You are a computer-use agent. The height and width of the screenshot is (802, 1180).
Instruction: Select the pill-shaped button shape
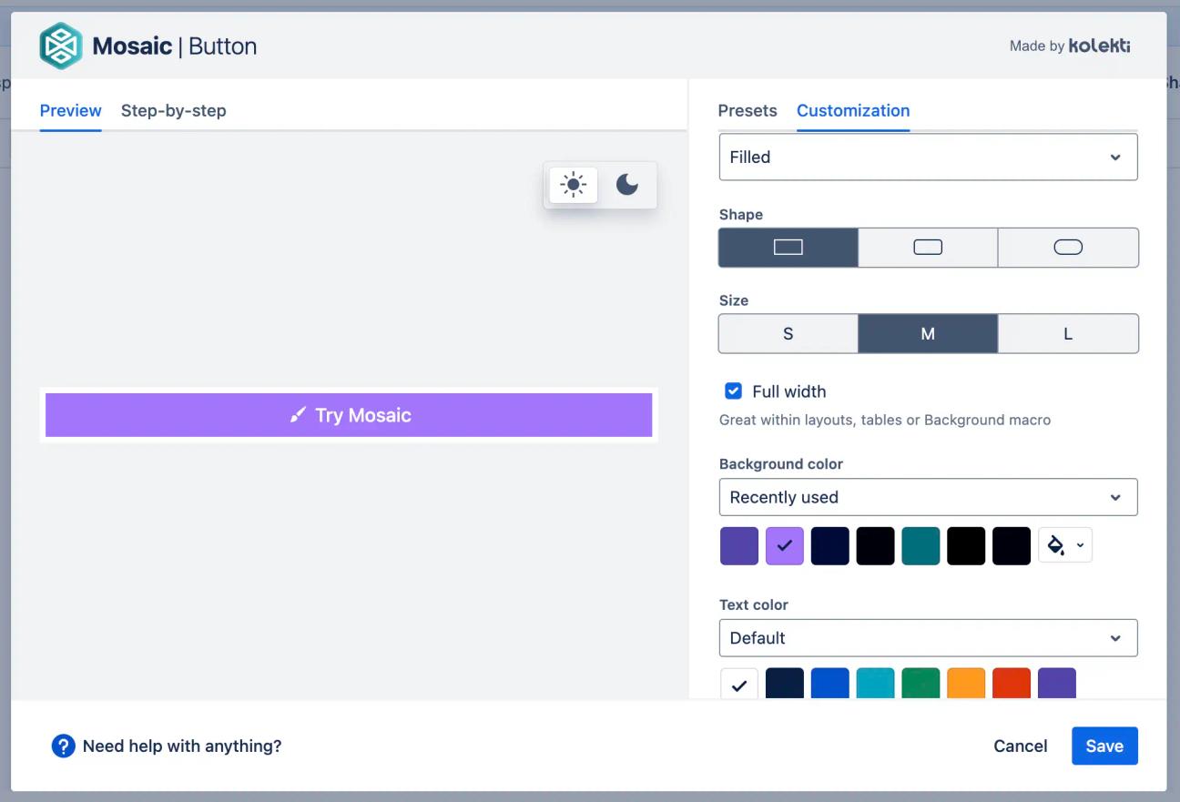click(x=1068, y=247)
